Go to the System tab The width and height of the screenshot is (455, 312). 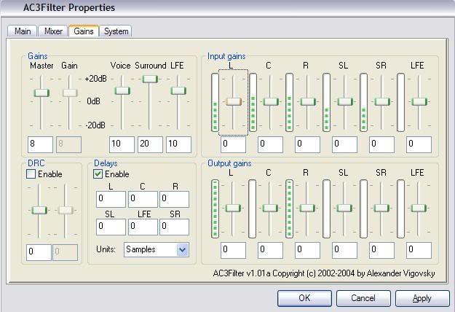116,31
